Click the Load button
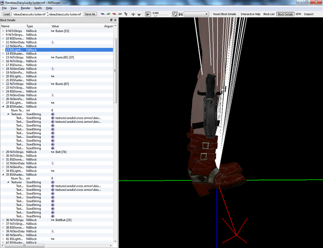The image size is (323, 248). [6, 14]
